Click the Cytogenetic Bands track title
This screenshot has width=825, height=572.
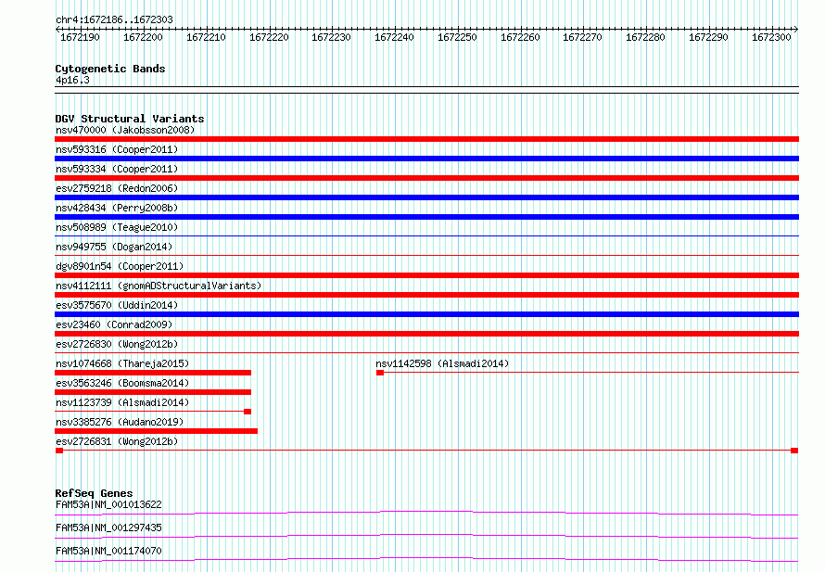coord(110,69)
